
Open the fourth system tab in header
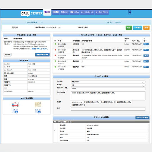tap(75, 12)
